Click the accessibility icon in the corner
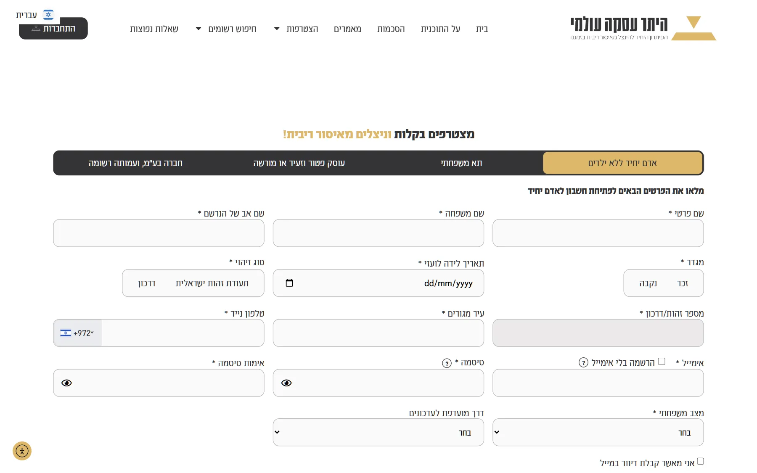Viewport: 757px width, 473px height. (22, 451)
